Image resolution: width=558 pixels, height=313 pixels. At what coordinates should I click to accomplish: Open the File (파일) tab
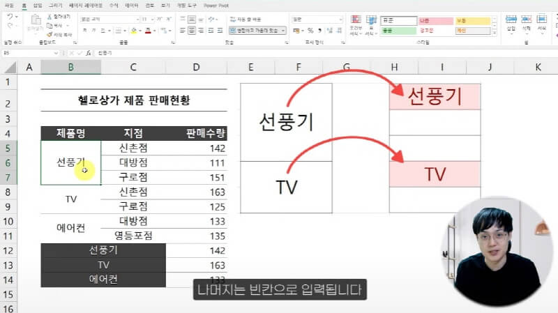(x=9, y=6)
